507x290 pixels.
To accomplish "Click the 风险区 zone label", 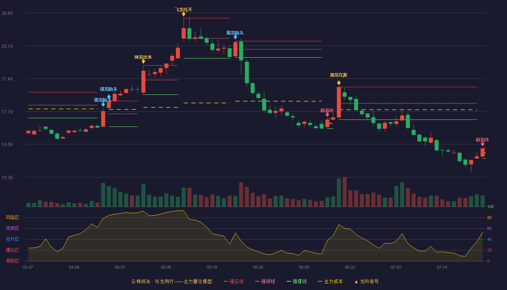I will [x=12, y=217].
